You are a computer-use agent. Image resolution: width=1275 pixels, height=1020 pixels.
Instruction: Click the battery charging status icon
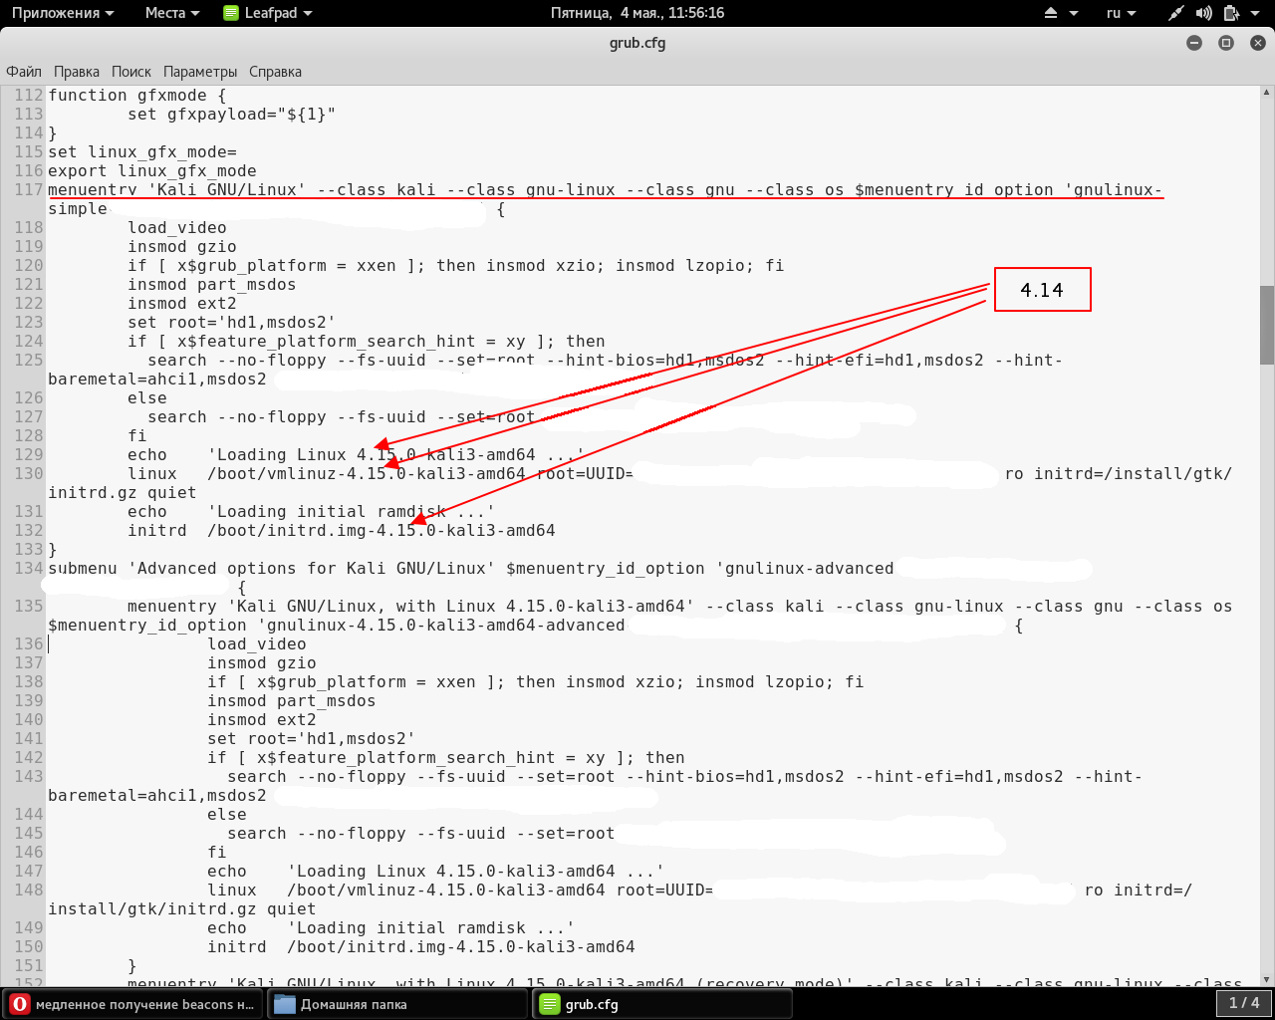(x=1230, y=13)
